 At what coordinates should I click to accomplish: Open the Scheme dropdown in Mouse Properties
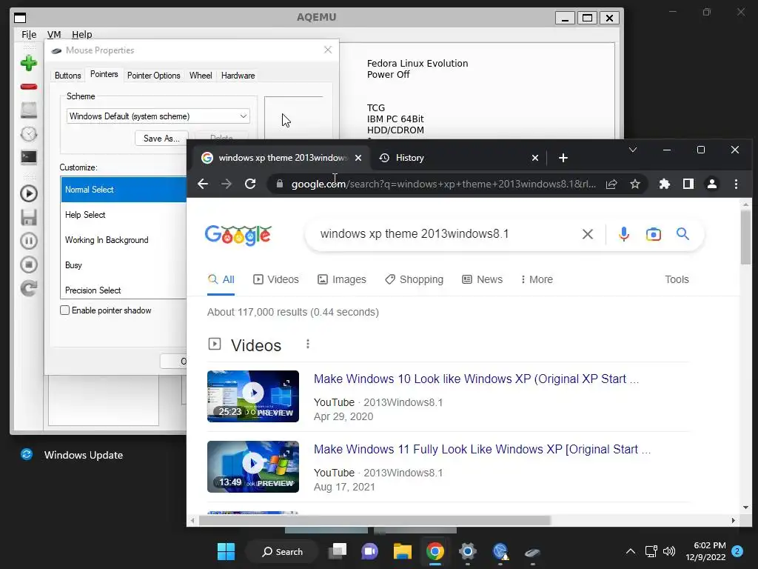pos(158,116)
